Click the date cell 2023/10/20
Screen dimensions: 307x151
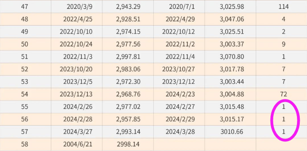coord(77,69)
